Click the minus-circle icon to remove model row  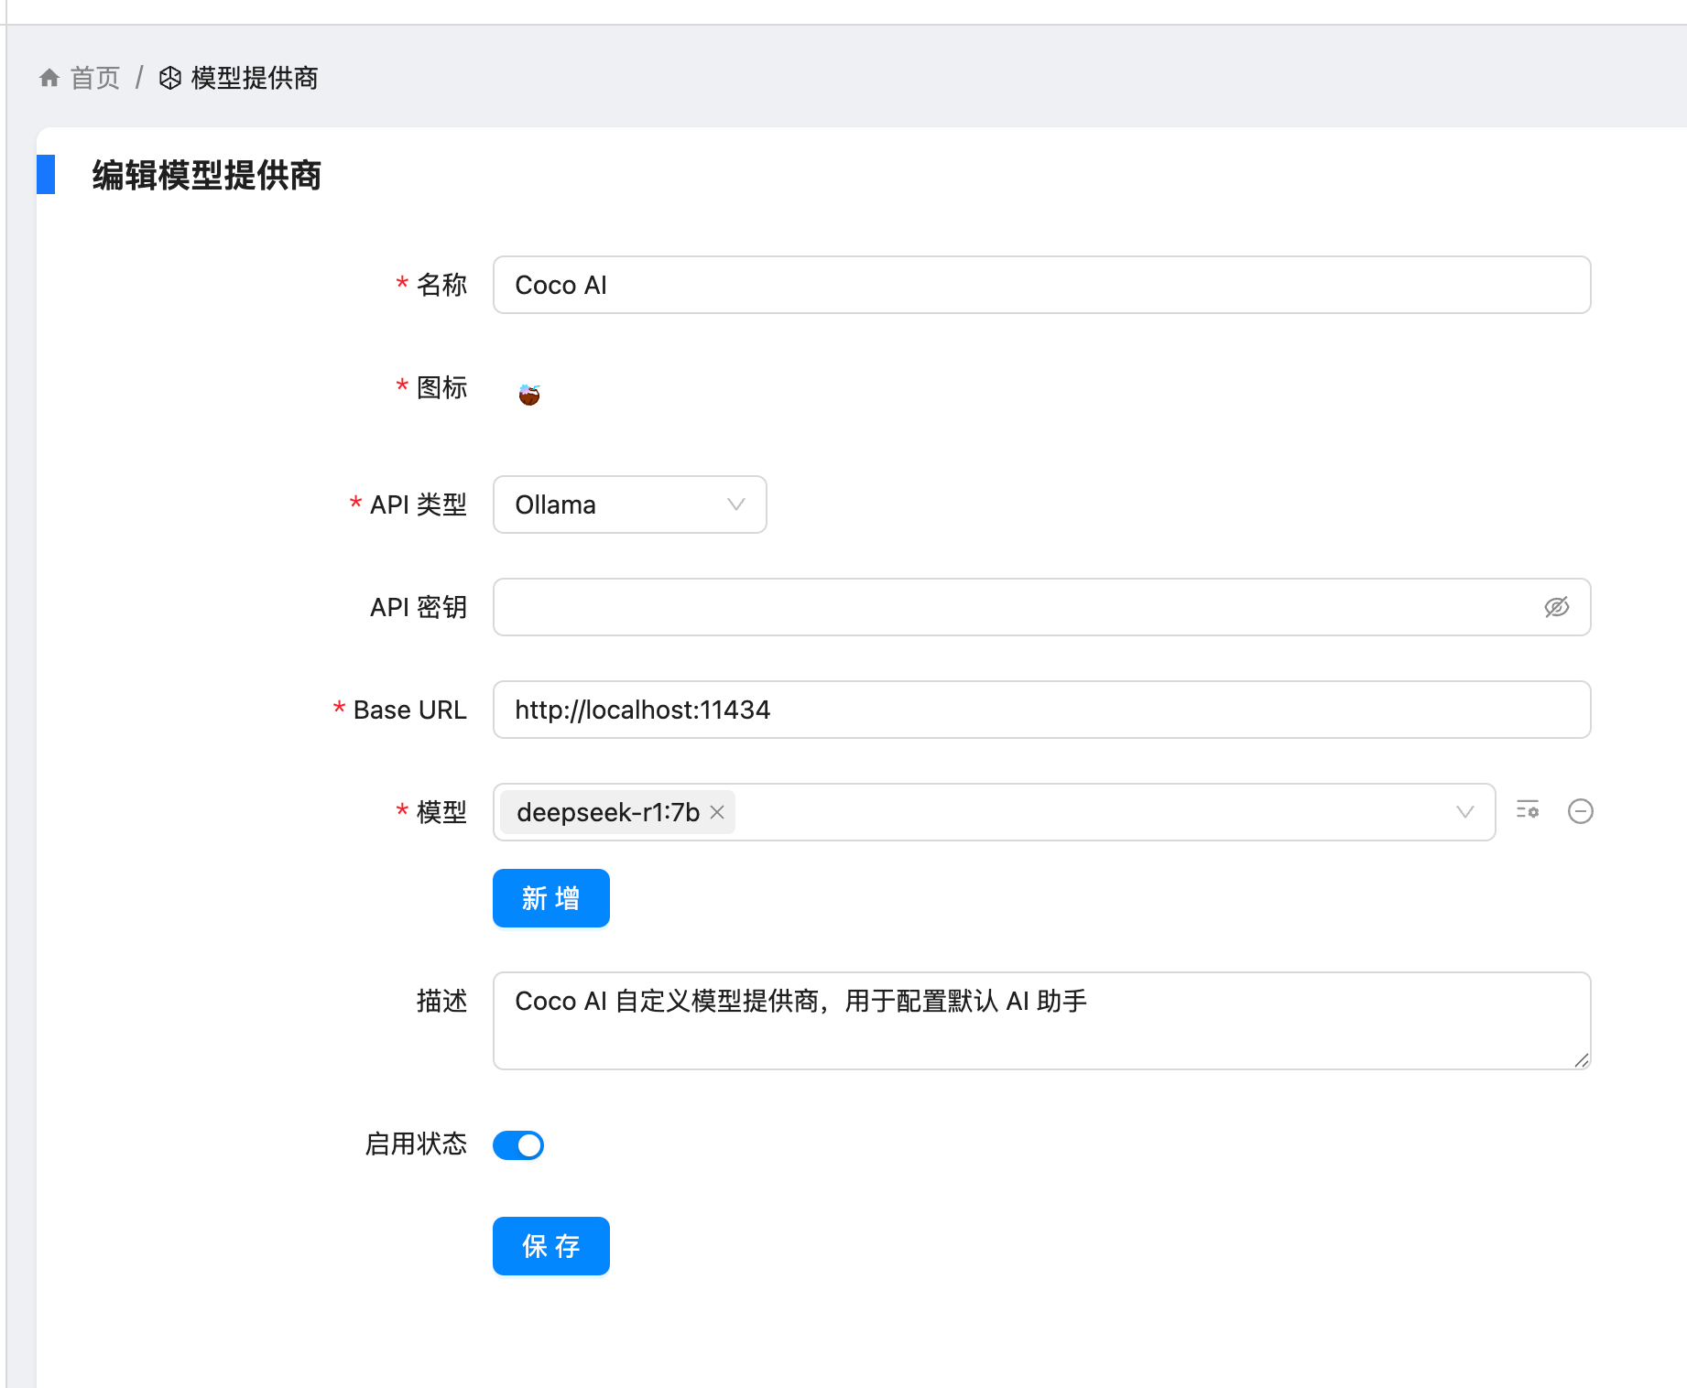point(1580,811)
